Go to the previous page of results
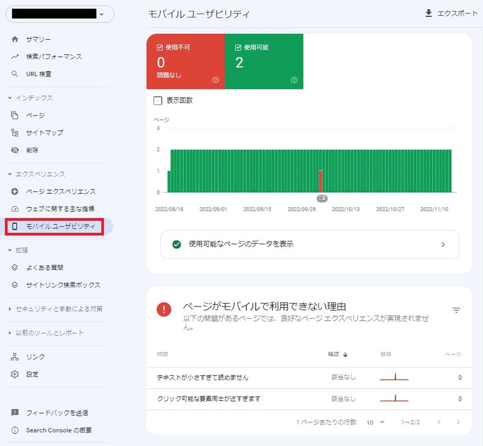This screenshot has width=483, height=446. 440,422
